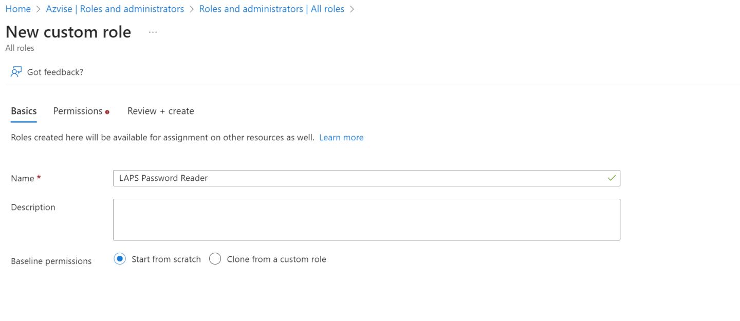Click chevron after Azvise Roles breadcrumb
The image size is (740, 321).
pyautogui.click(x=191, y=9)
